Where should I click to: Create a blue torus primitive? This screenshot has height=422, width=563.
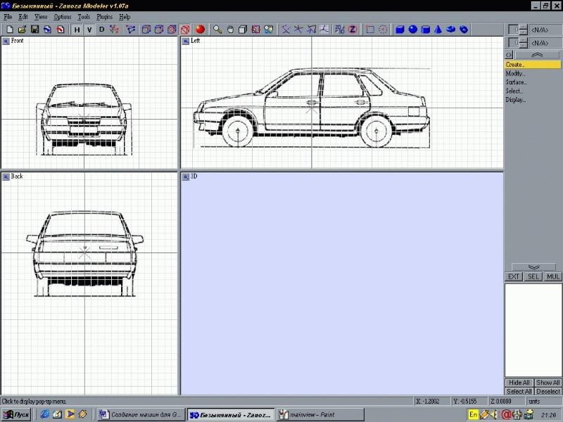pyautogui.click(x=451, y=30)
